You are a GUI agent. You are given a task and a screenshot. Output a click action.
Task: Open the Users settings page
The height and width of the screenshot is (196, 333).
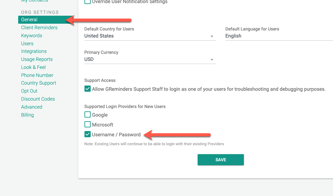27,43
